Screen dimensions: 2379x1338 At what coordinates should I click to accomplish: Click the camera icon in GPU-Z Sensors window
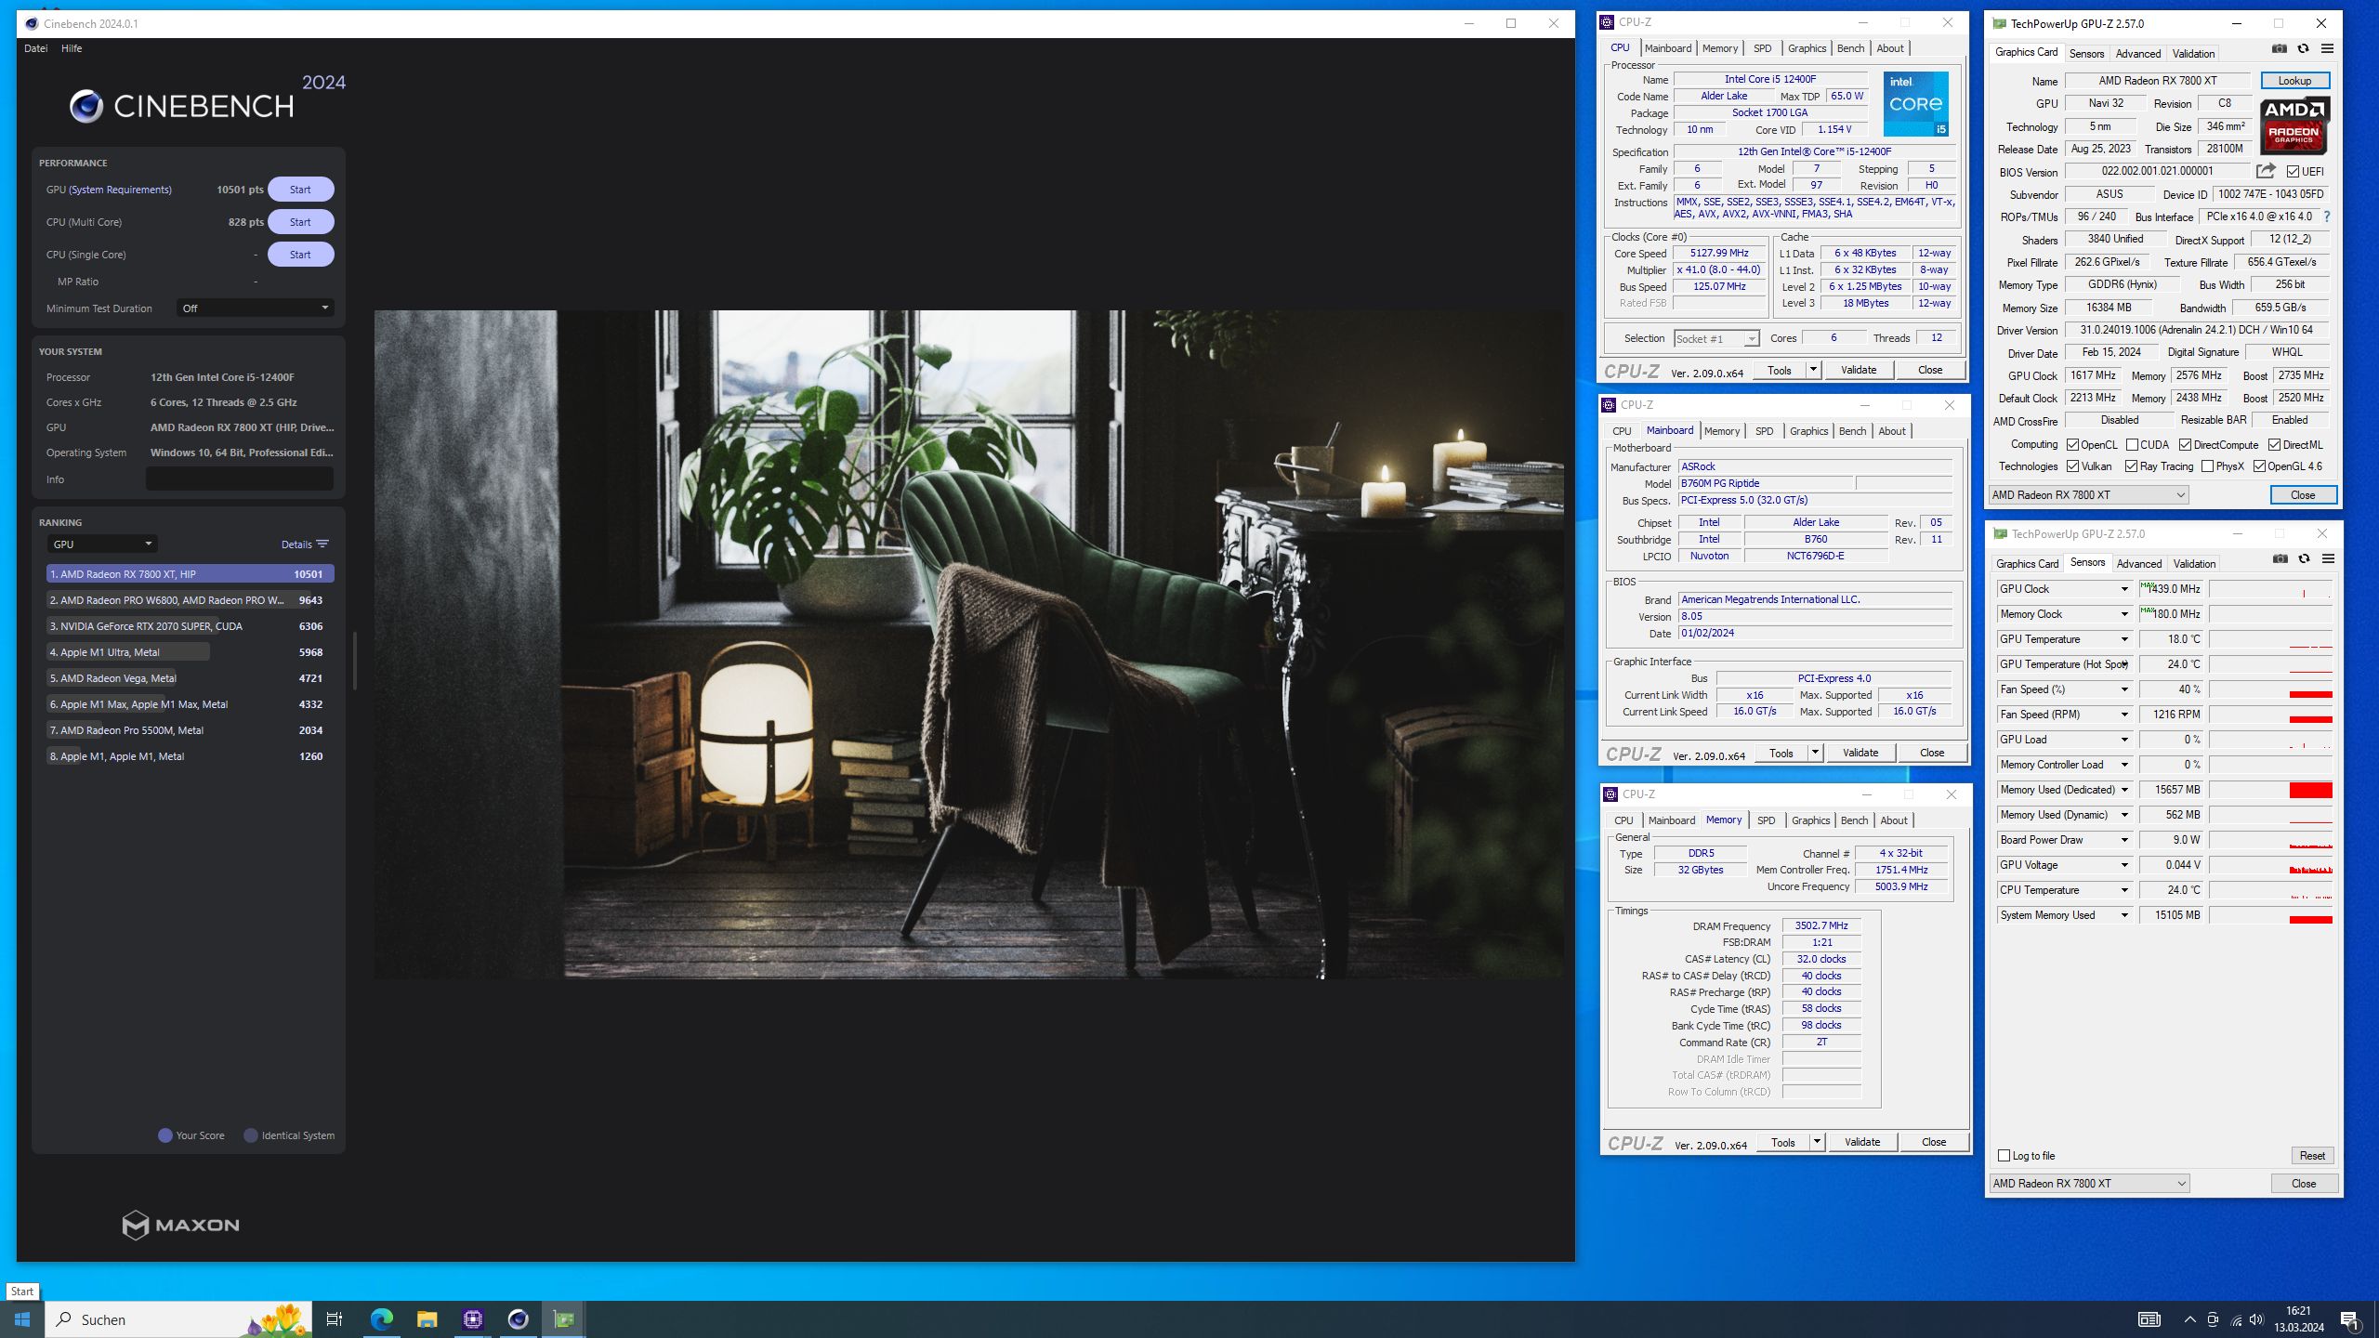2280,559
